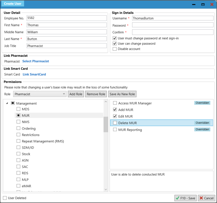217x203 pixels.
Task: Click the Overridden badge on Delete MUR
Action: point(202,123)
